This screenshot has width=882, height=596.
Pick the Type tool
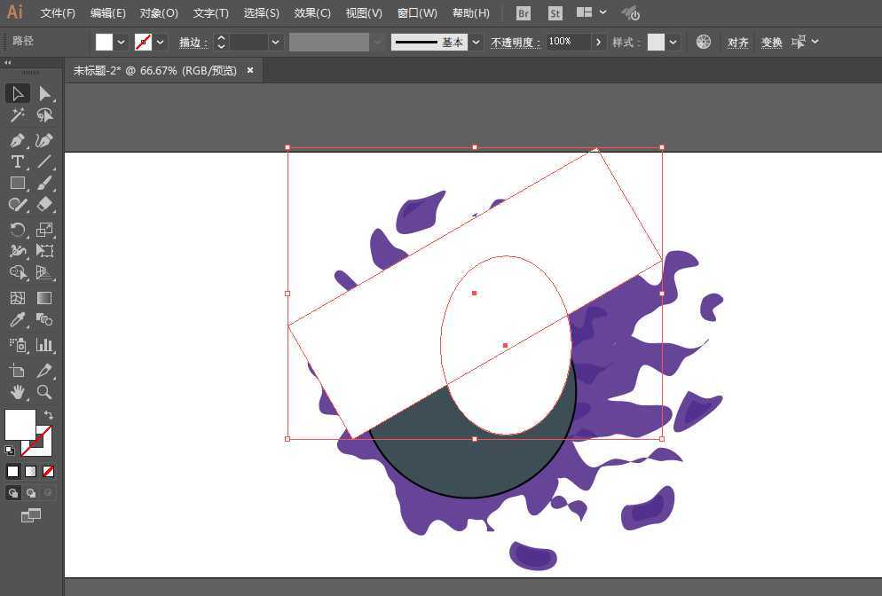pyautogui.click(x=17, y=161)
